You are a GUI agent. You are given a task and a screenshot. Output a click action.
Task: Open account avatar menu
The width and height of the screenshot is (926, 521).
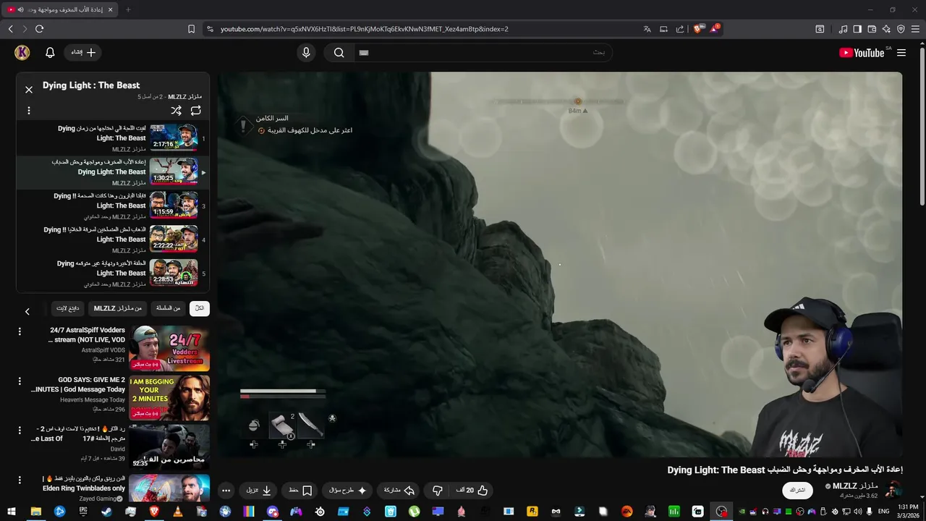[22, 53]
